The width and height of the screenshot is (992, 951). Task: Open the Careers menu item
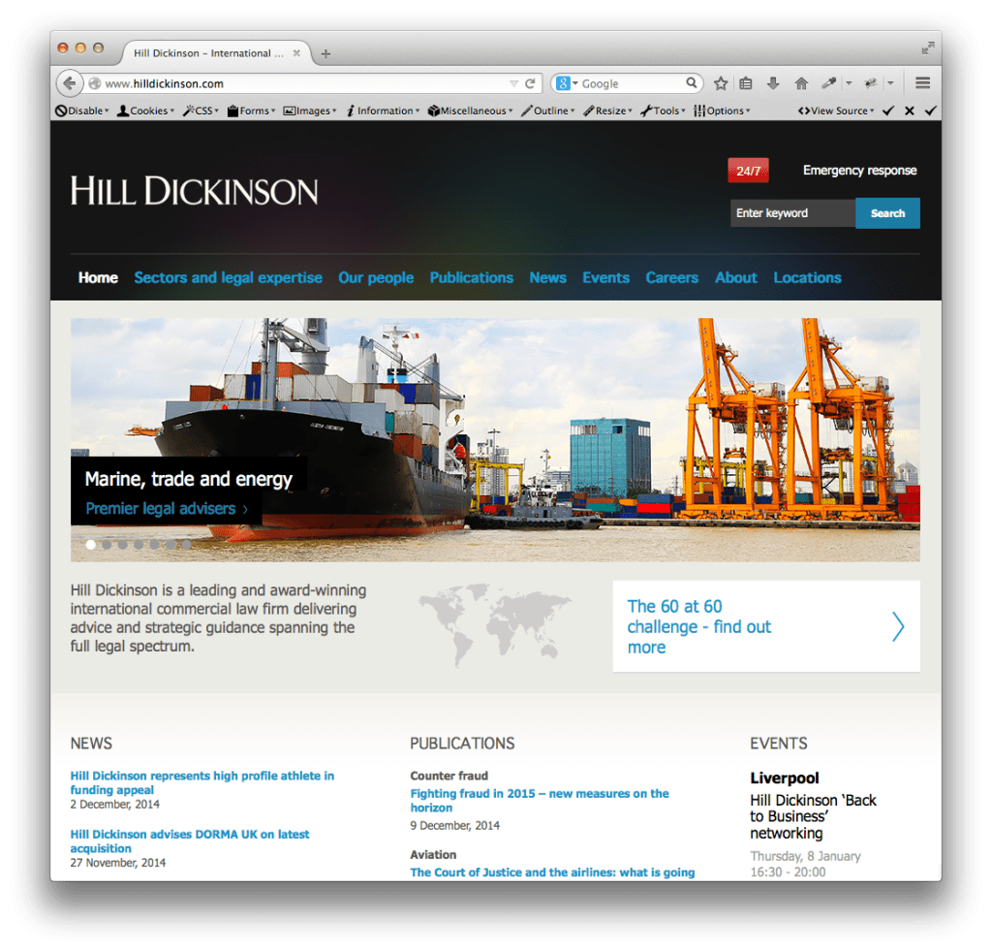[x=672, y=278]
